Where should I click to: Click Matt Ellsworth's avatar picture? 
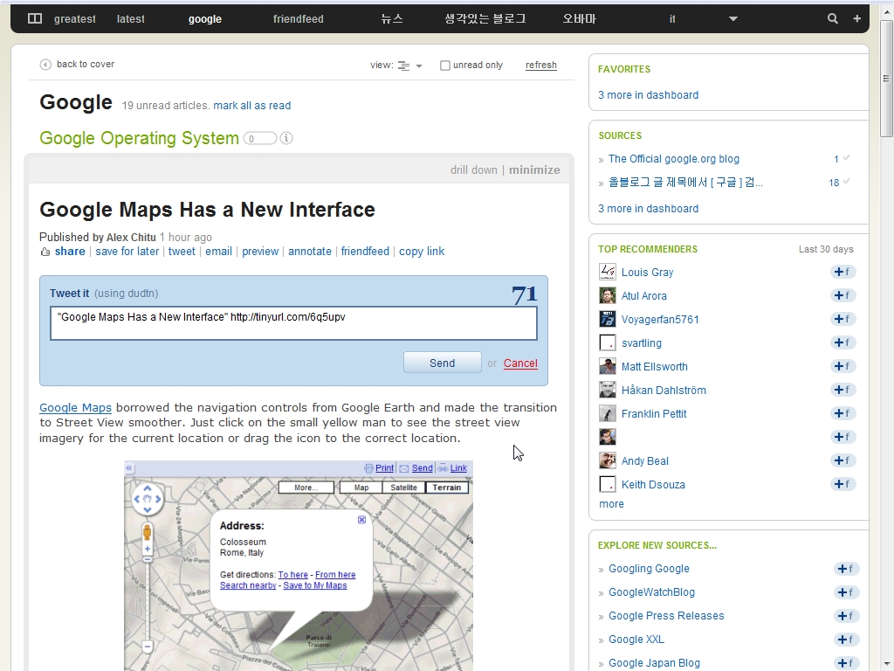(x=608, y=366)
